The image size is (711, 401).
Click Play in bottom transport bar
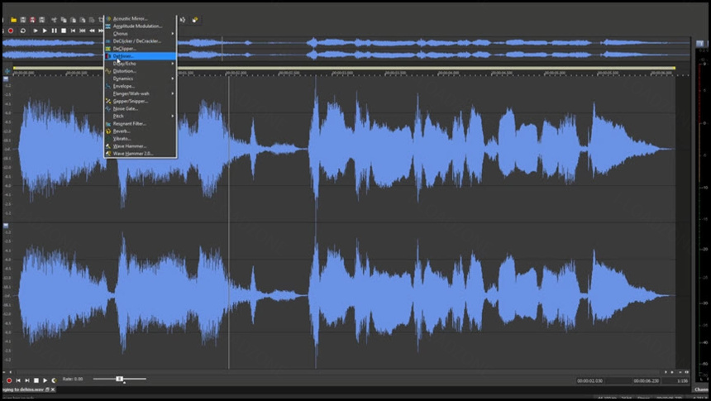point(45,380)
